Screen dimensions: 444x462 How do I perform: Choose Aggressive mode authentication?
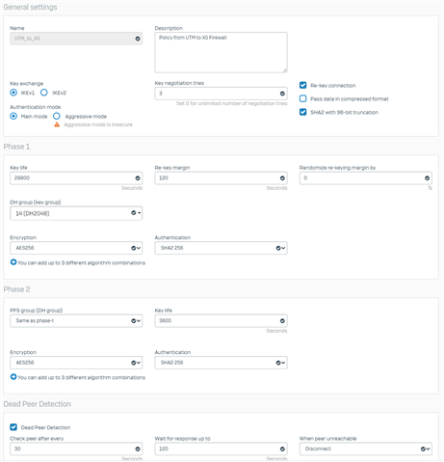(x=57, y=116)
